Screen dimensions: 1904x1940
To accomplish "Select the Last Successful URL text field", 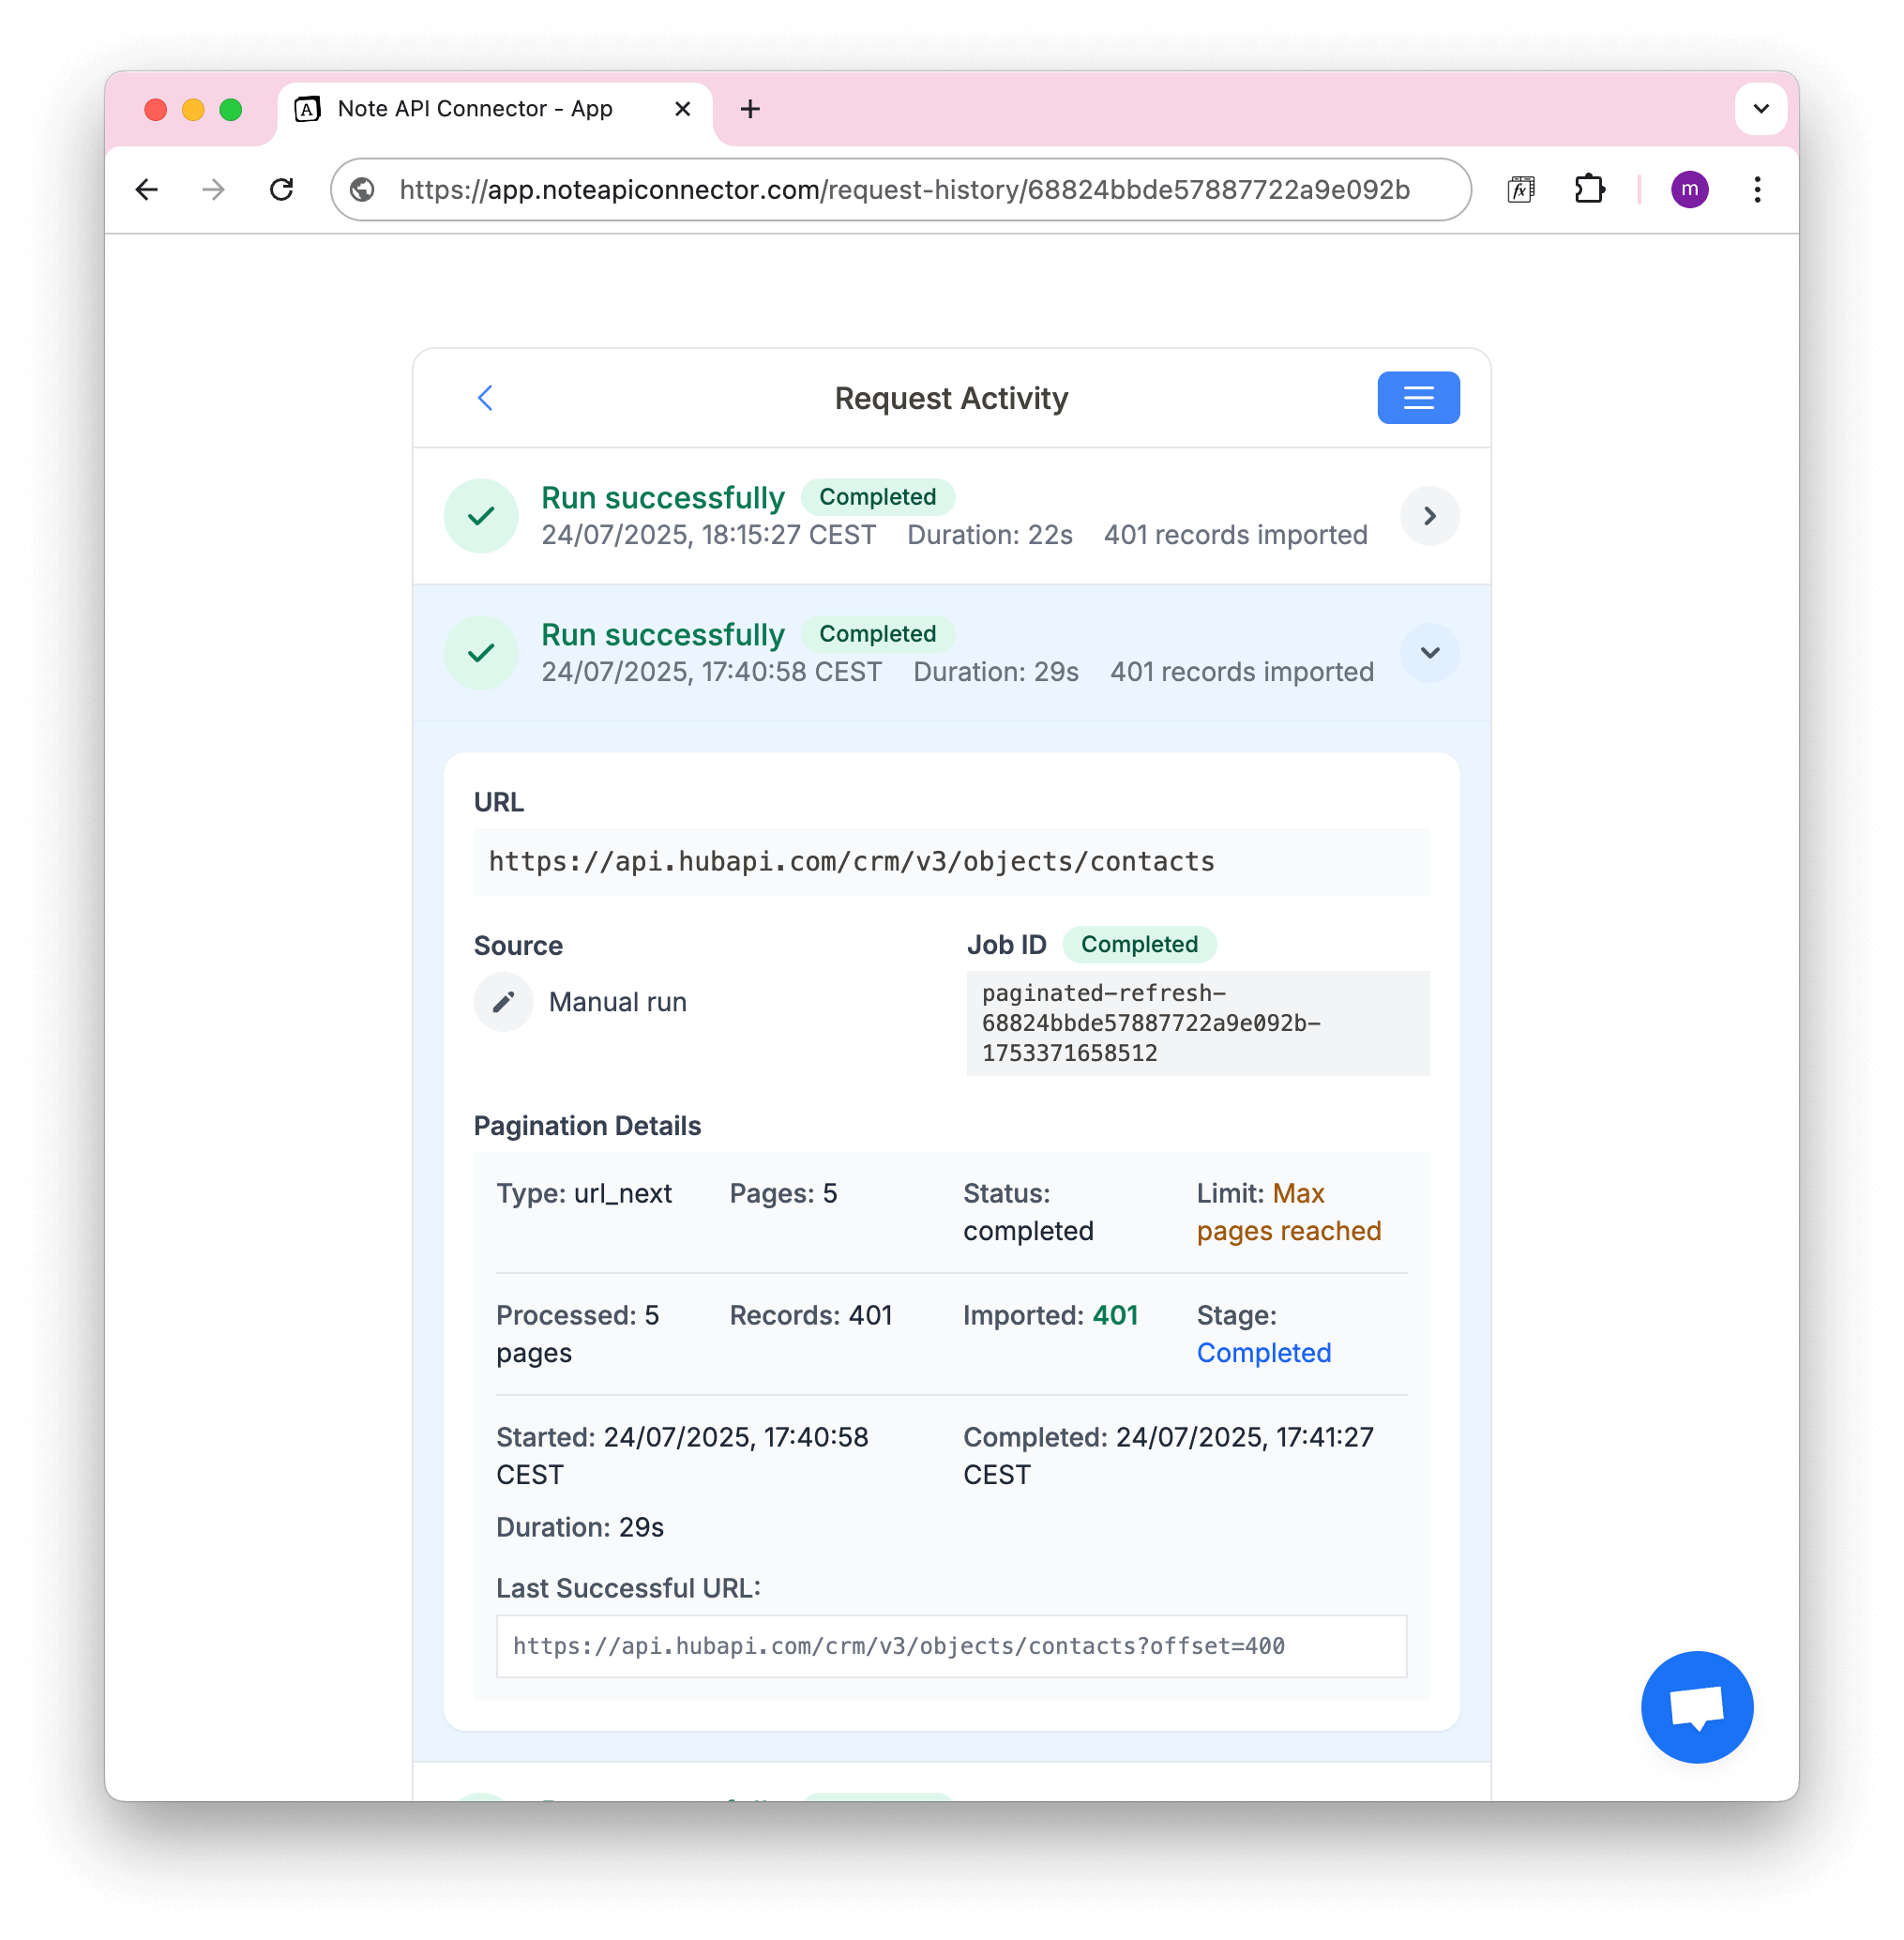I will 950,1646.
